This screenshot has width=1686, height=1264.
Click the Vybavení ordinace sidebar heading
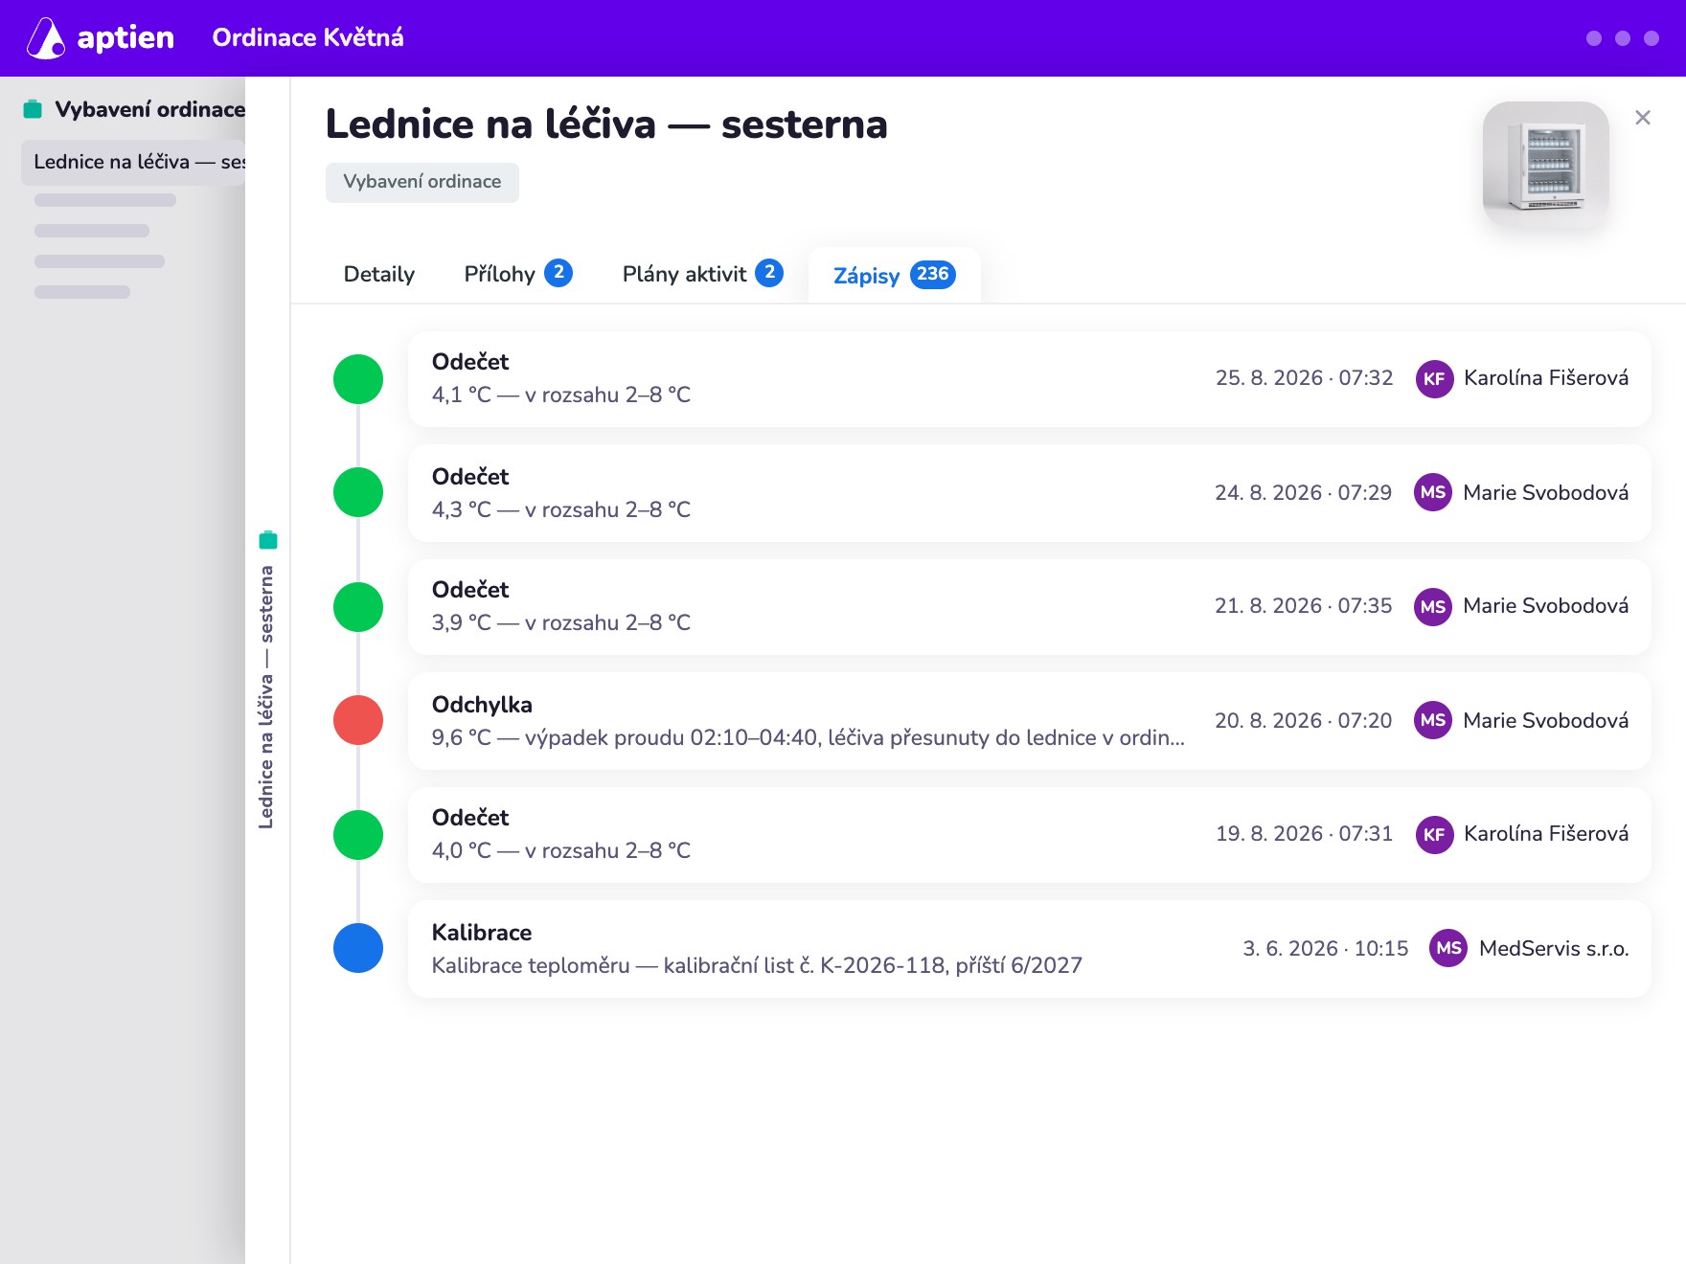click(x=149, y=109)
